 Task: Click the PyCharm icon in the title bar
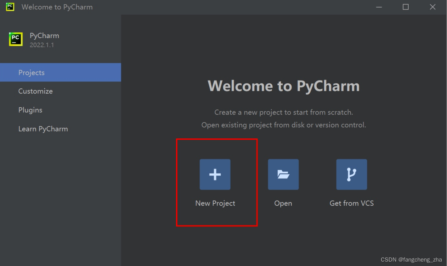[10, 7]
